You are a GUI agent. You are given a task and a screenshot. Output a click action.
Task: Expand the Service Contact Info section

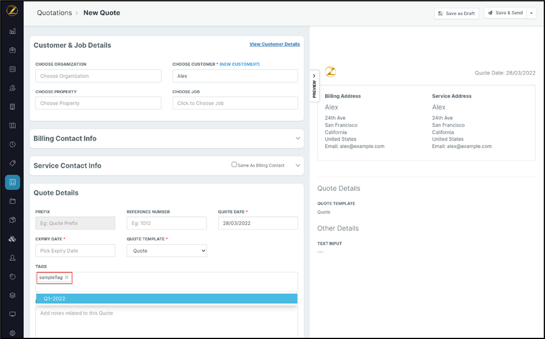(297, 165)
